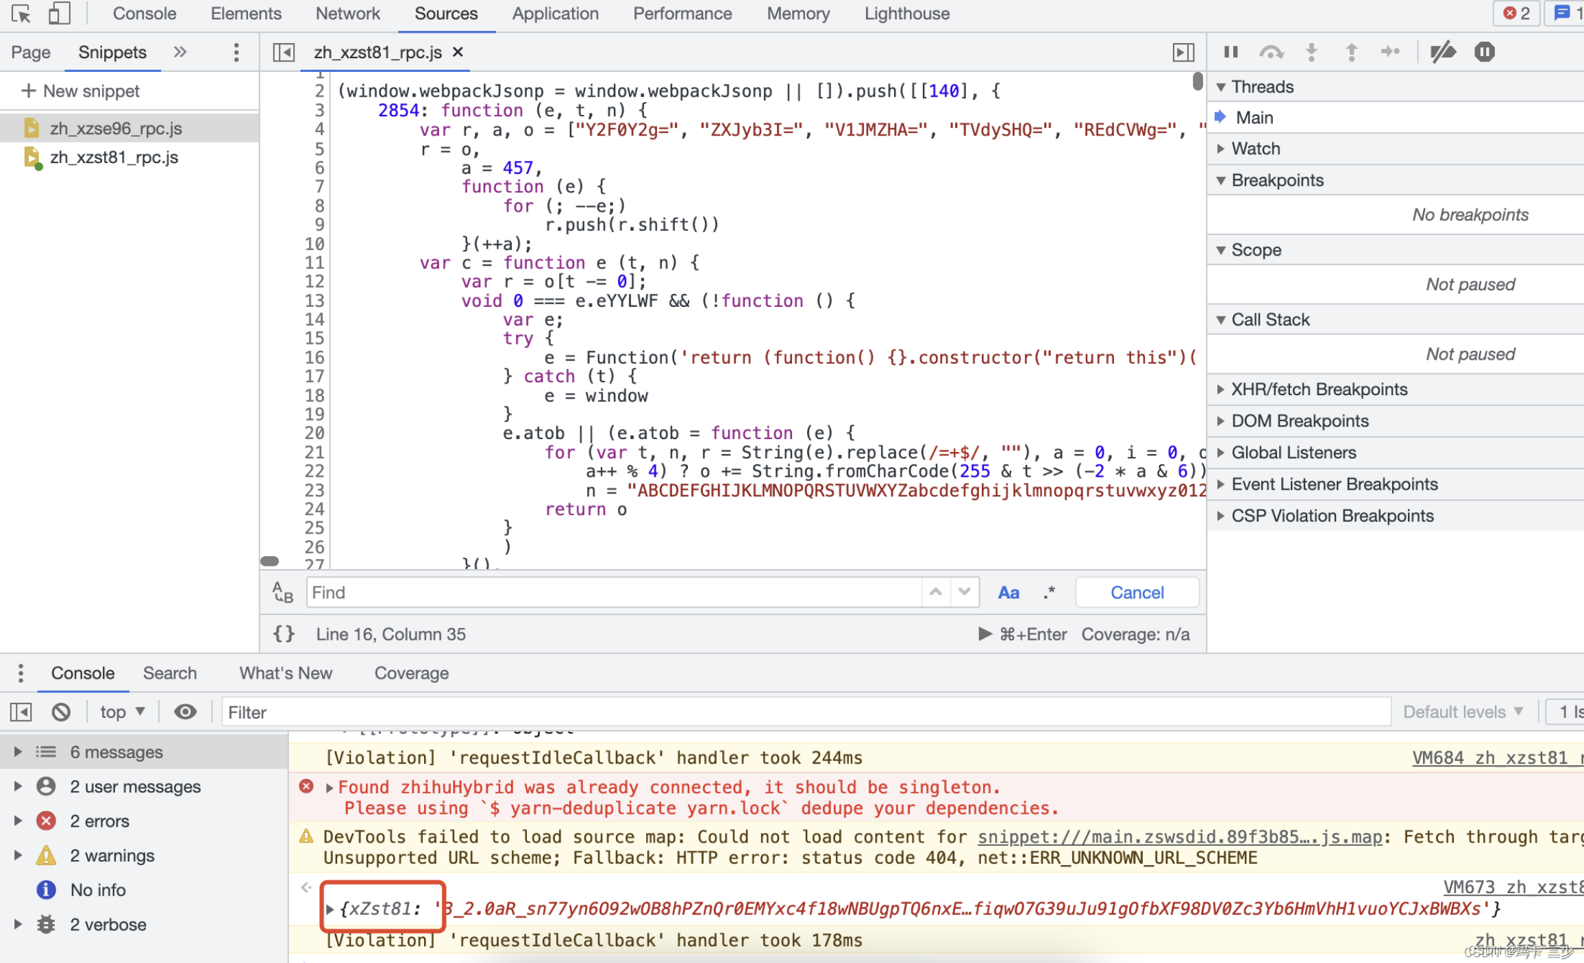This screenshot has height=963, width=1584.
Task: Toggle regex mode in the Find bar
Action: point(1049,592)
